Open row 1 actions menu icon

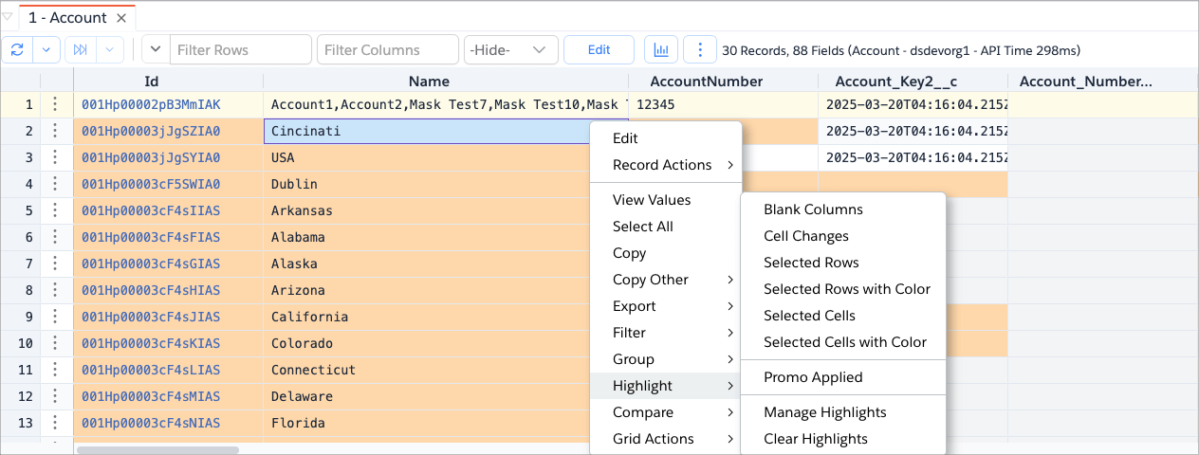[55, 104]
